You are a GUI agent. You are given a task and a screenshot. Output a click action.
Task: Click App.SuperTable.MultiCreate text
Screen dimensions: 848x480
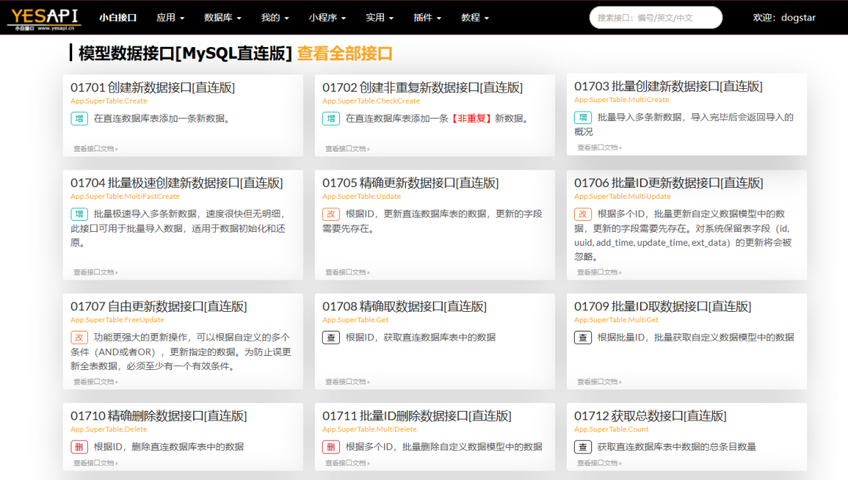point(621,100)
